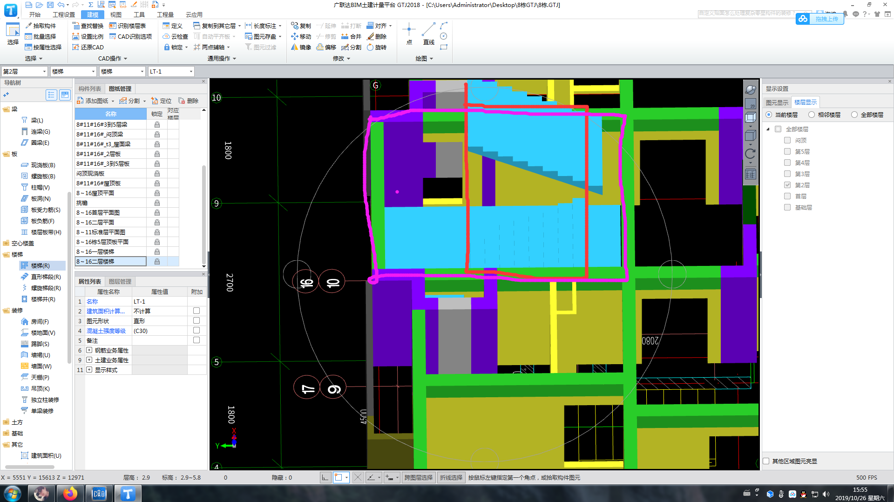
Task: Enable 其他区域图元亮显 checkbox
Action: coord(766,461)
